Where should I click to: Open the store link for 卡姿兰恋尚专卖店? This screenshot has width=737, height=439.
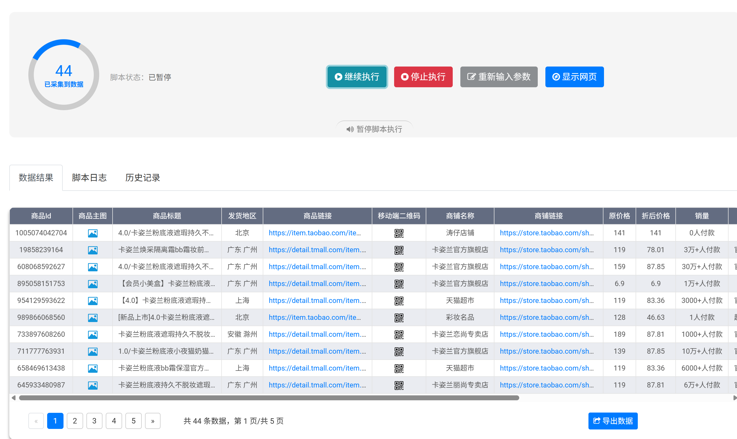pos(546,334)
